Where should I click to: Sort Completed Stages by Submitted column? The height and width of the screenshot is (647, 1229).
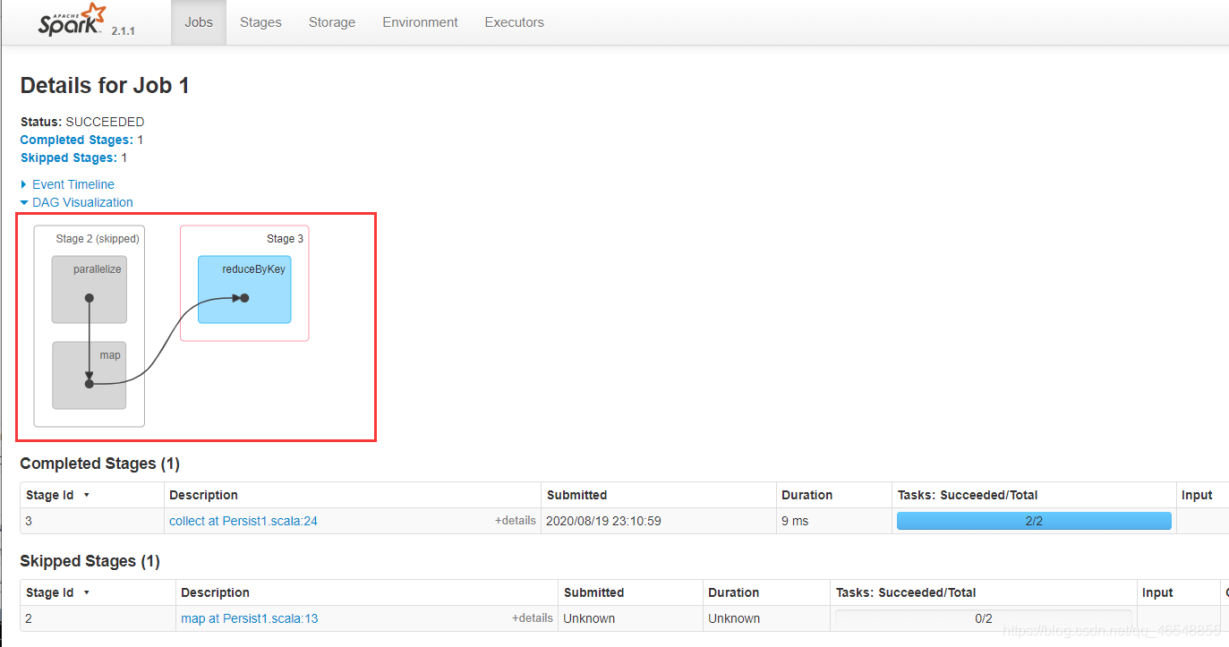659,495
